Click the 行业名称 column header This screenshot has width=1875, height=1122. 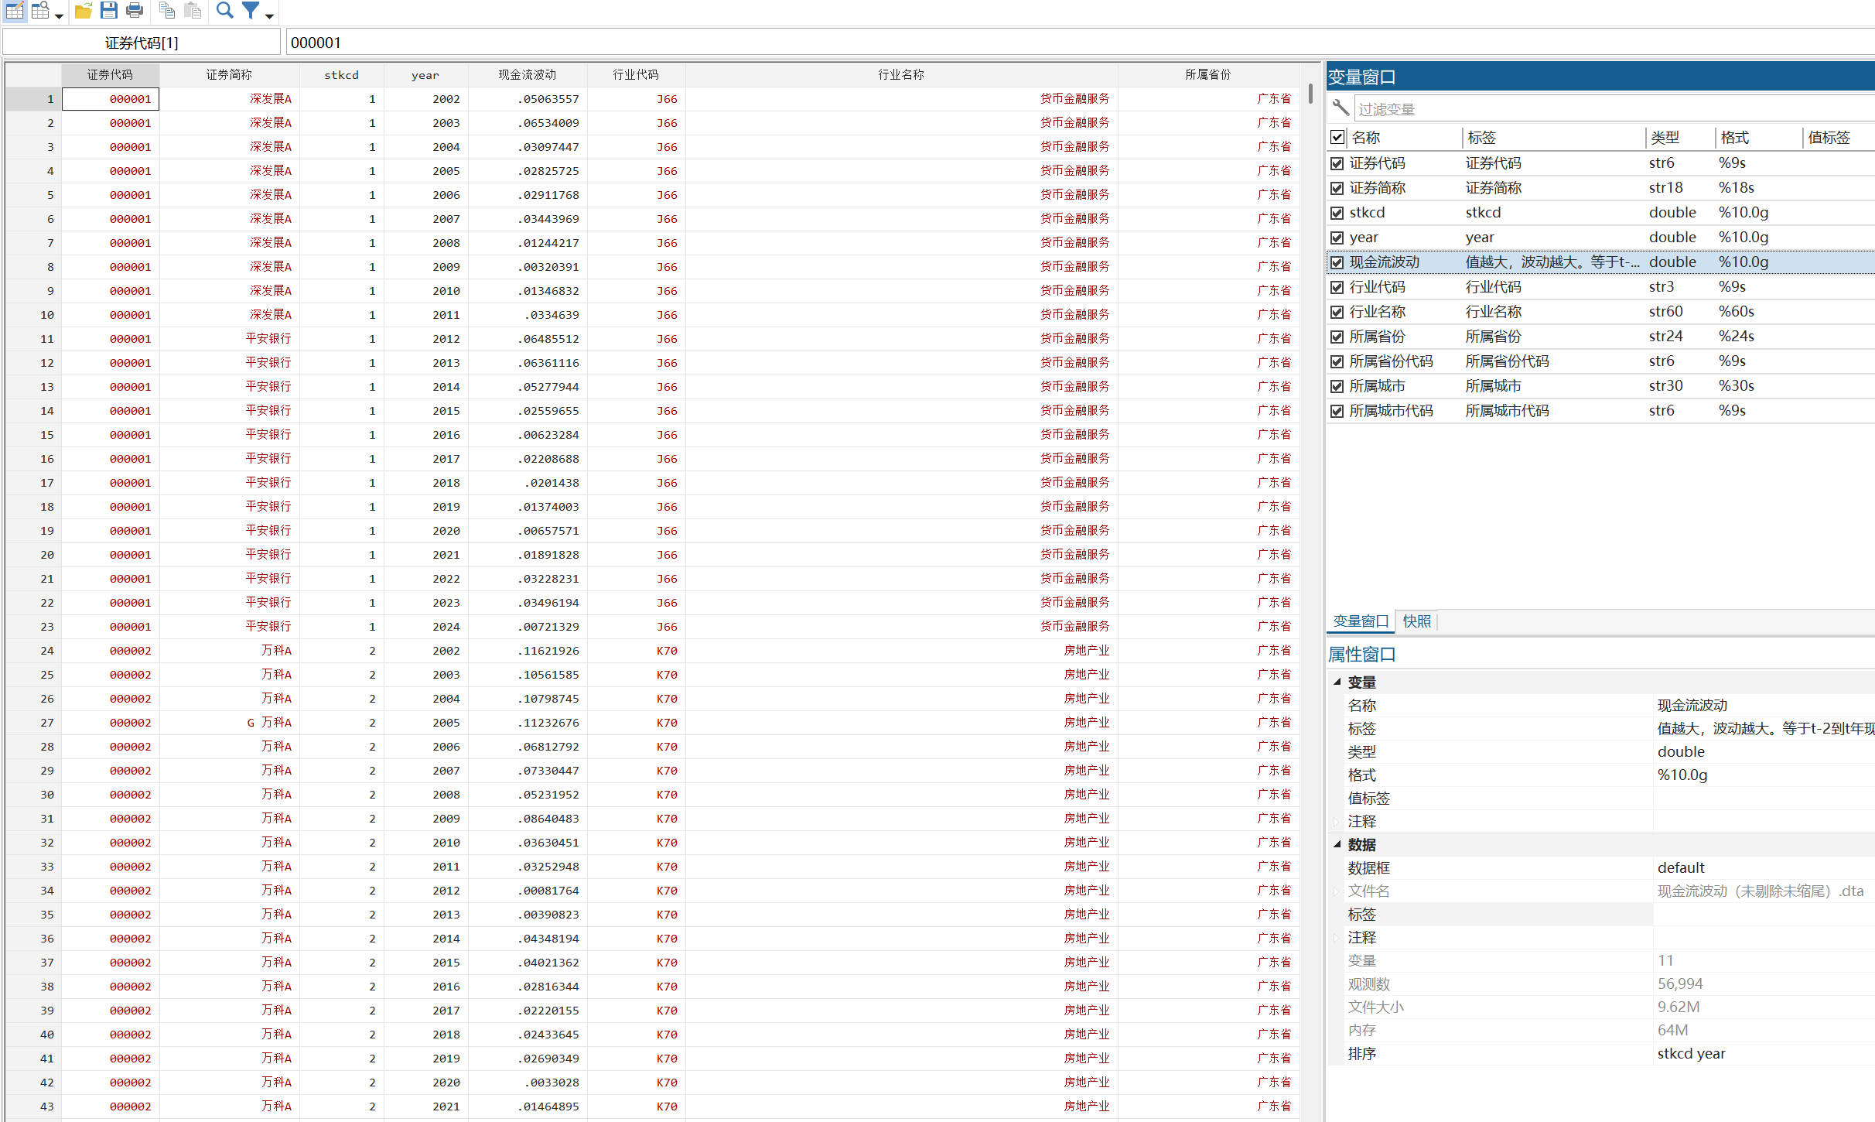[x=900, y=75]
